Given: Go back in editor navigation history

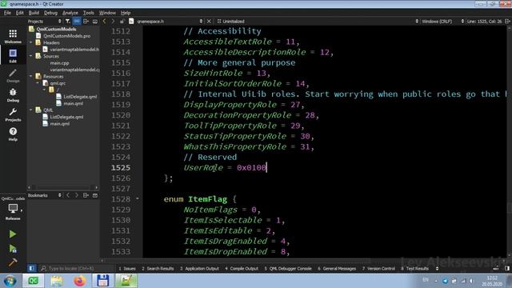Looking at the screenshot, I should (105, 22).
